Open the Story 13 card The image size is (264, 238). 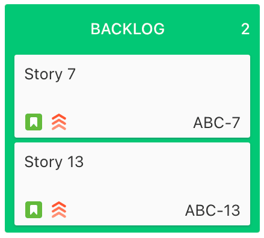132,184
